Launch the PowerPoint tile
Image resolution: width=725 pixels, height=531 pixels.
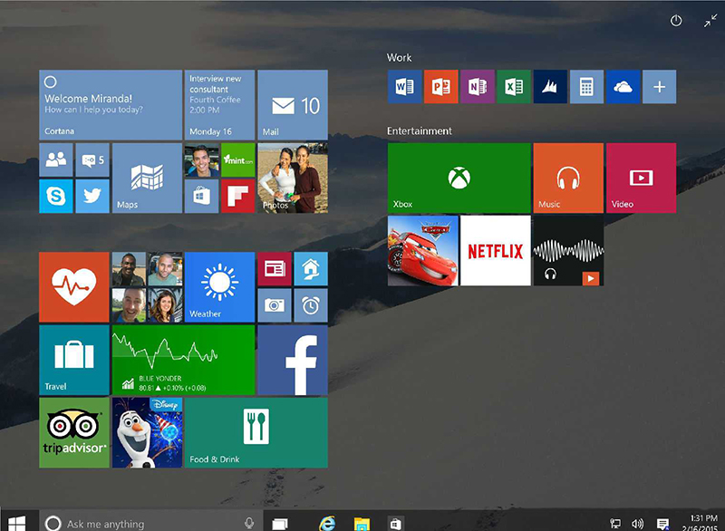point(441,87)
